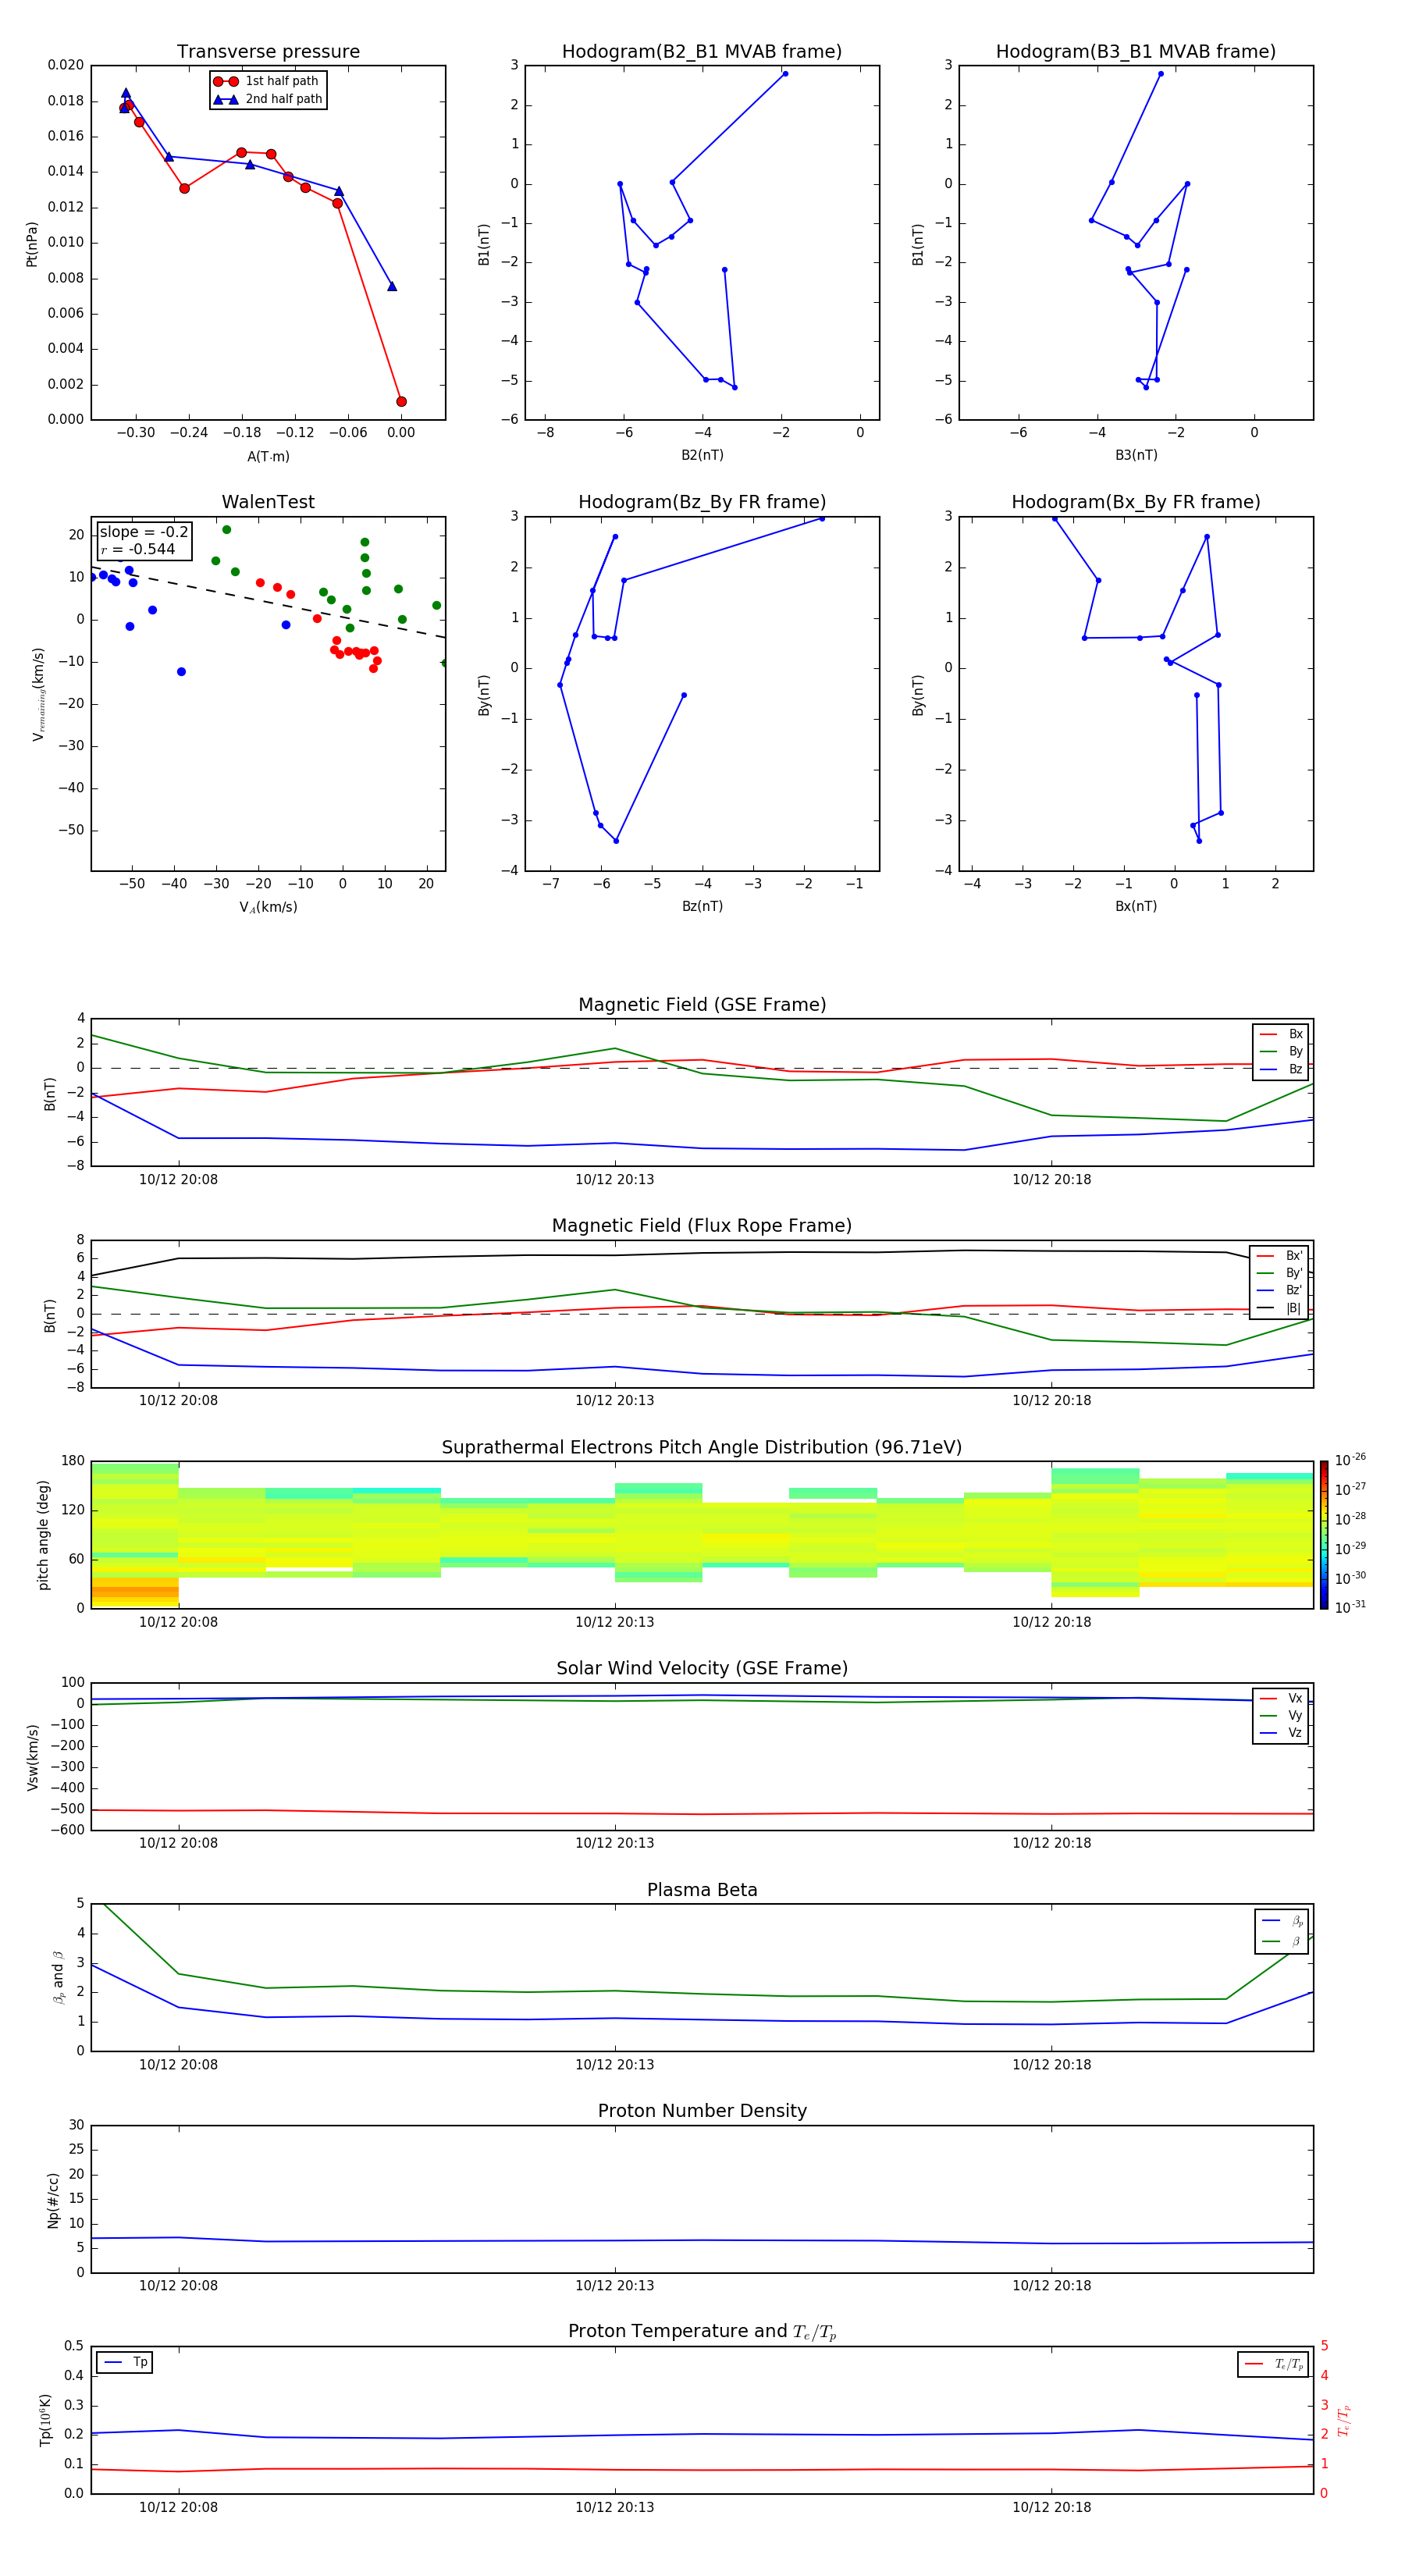
Task: Click the lowest blue triangle in Transverse pressure plot
Action: [392, 286]
